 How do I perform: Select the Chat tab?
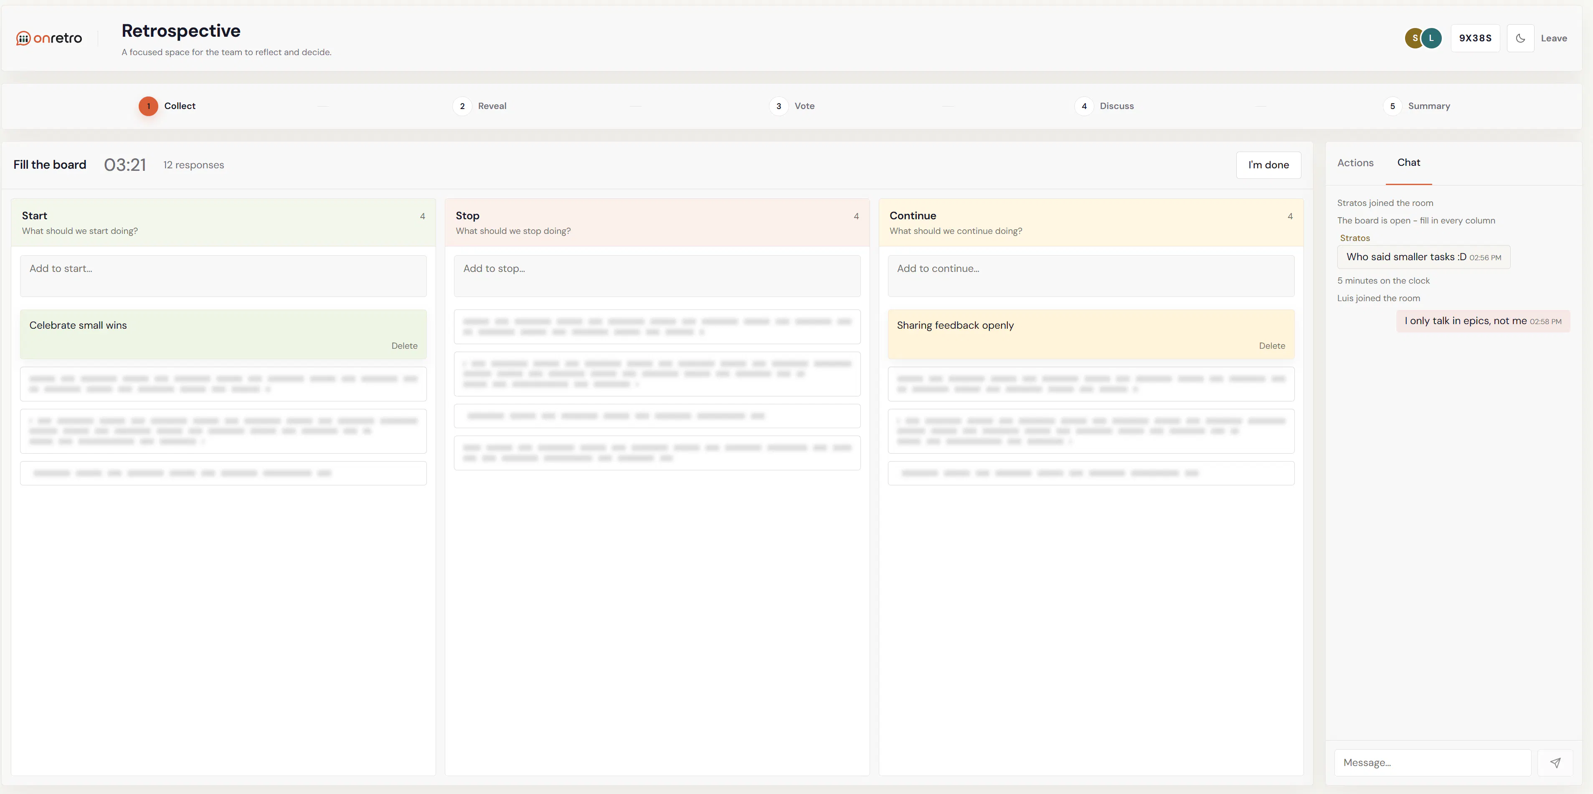[1408, 162]
